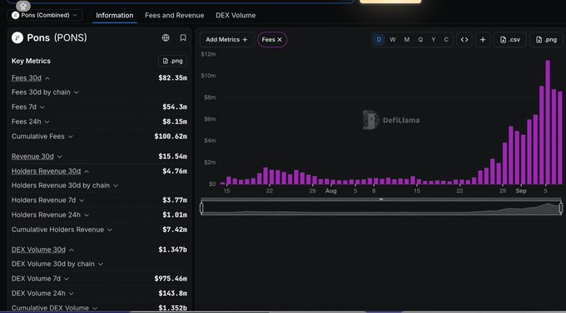Switch to the DEX Volume tab
The height and width of the screenshot is (313, 566).
click(x=236, y=15)
